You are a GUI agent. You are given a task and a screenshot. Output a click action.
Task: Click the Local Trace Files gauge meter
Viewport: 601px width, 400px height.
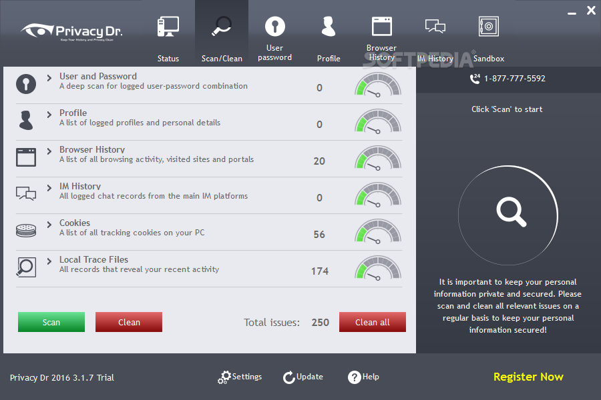[378, 268]
